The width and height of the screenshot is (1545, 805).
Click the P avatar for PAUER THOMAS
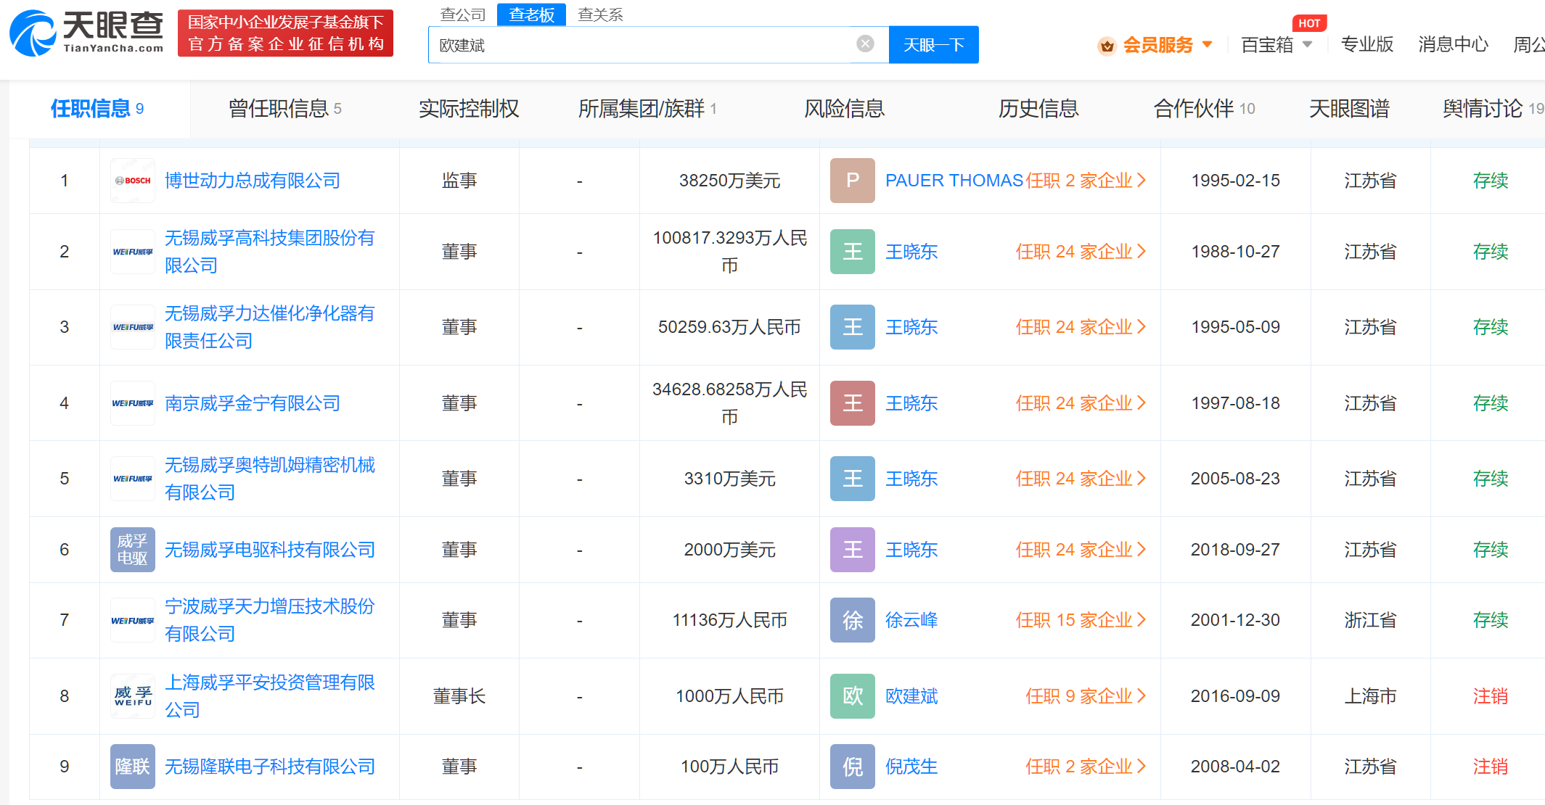tap(853, 181)
